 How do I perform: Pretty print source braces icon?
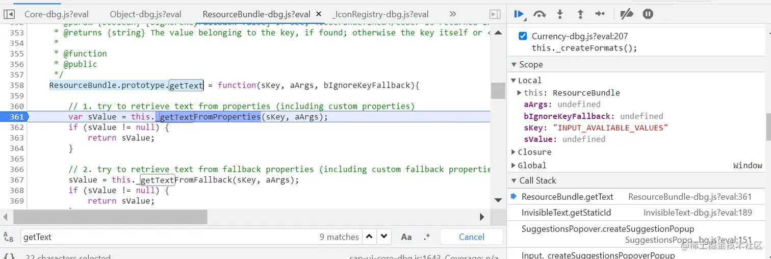pyautogui.click(x=9, y=256)
